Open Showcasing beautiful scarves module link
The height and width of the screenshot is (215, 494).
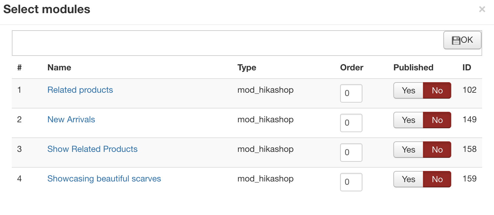104,179
